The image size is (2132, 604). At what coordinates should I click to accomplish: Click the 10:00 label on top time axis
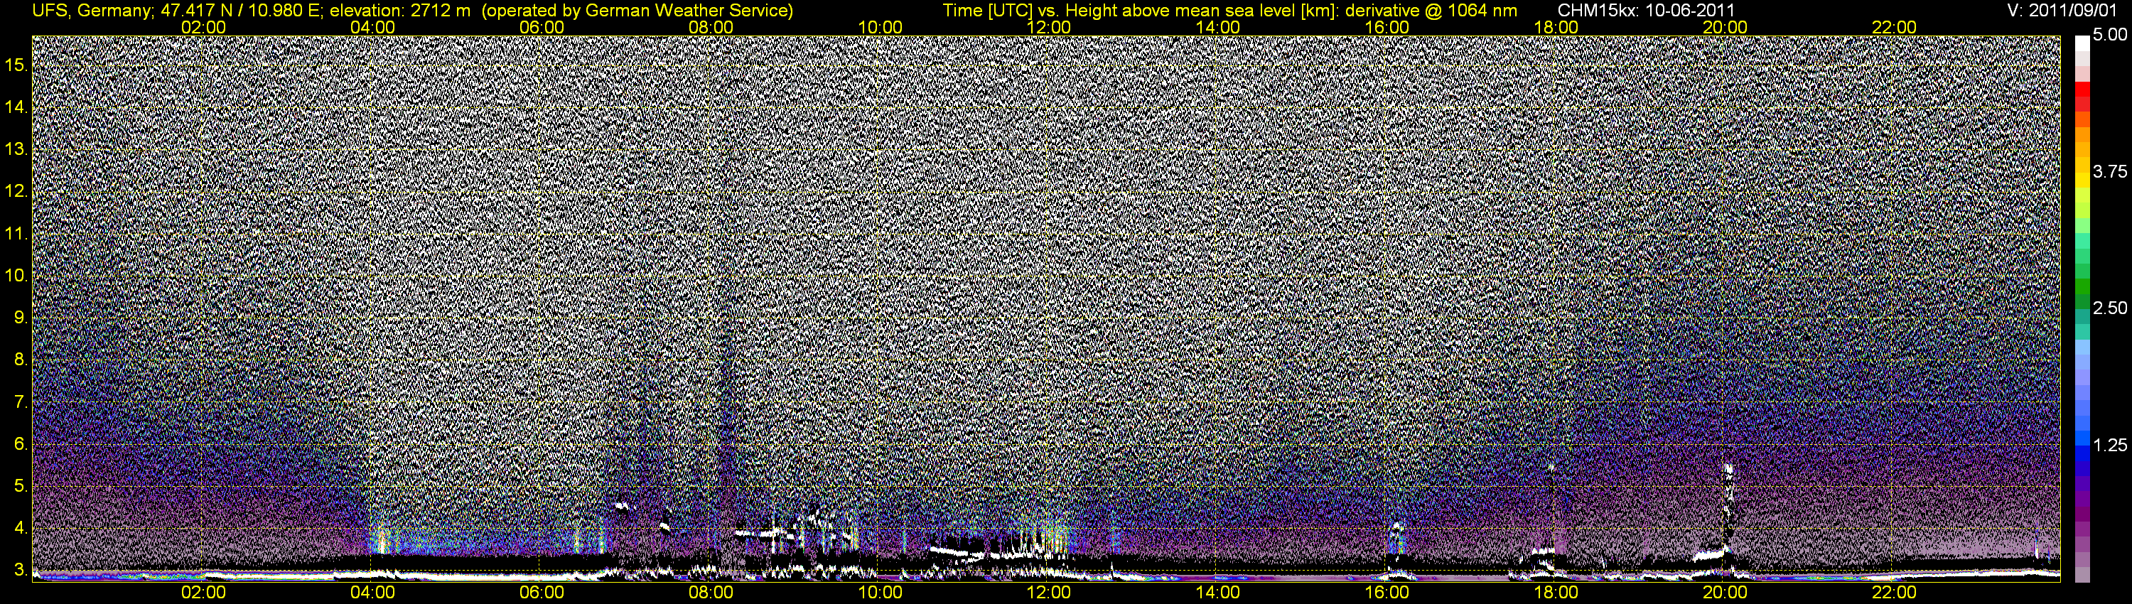[x=880, y=27]
